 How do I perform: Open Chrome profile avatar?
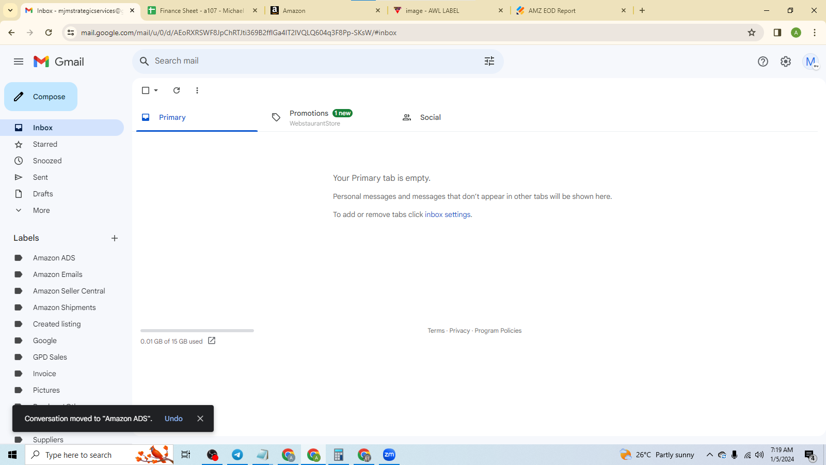[x=796, y=33]
